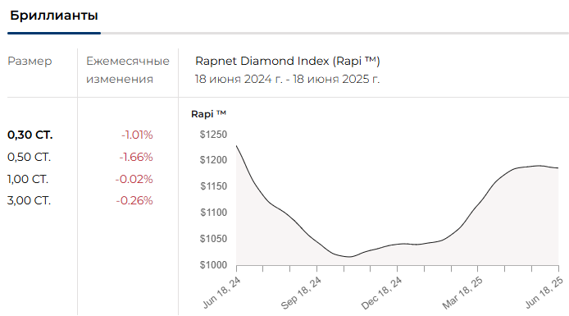This screenshot has height=316, width=569.
Task: Click the Jun 18, 25 axis label
Action: (544, 292)
